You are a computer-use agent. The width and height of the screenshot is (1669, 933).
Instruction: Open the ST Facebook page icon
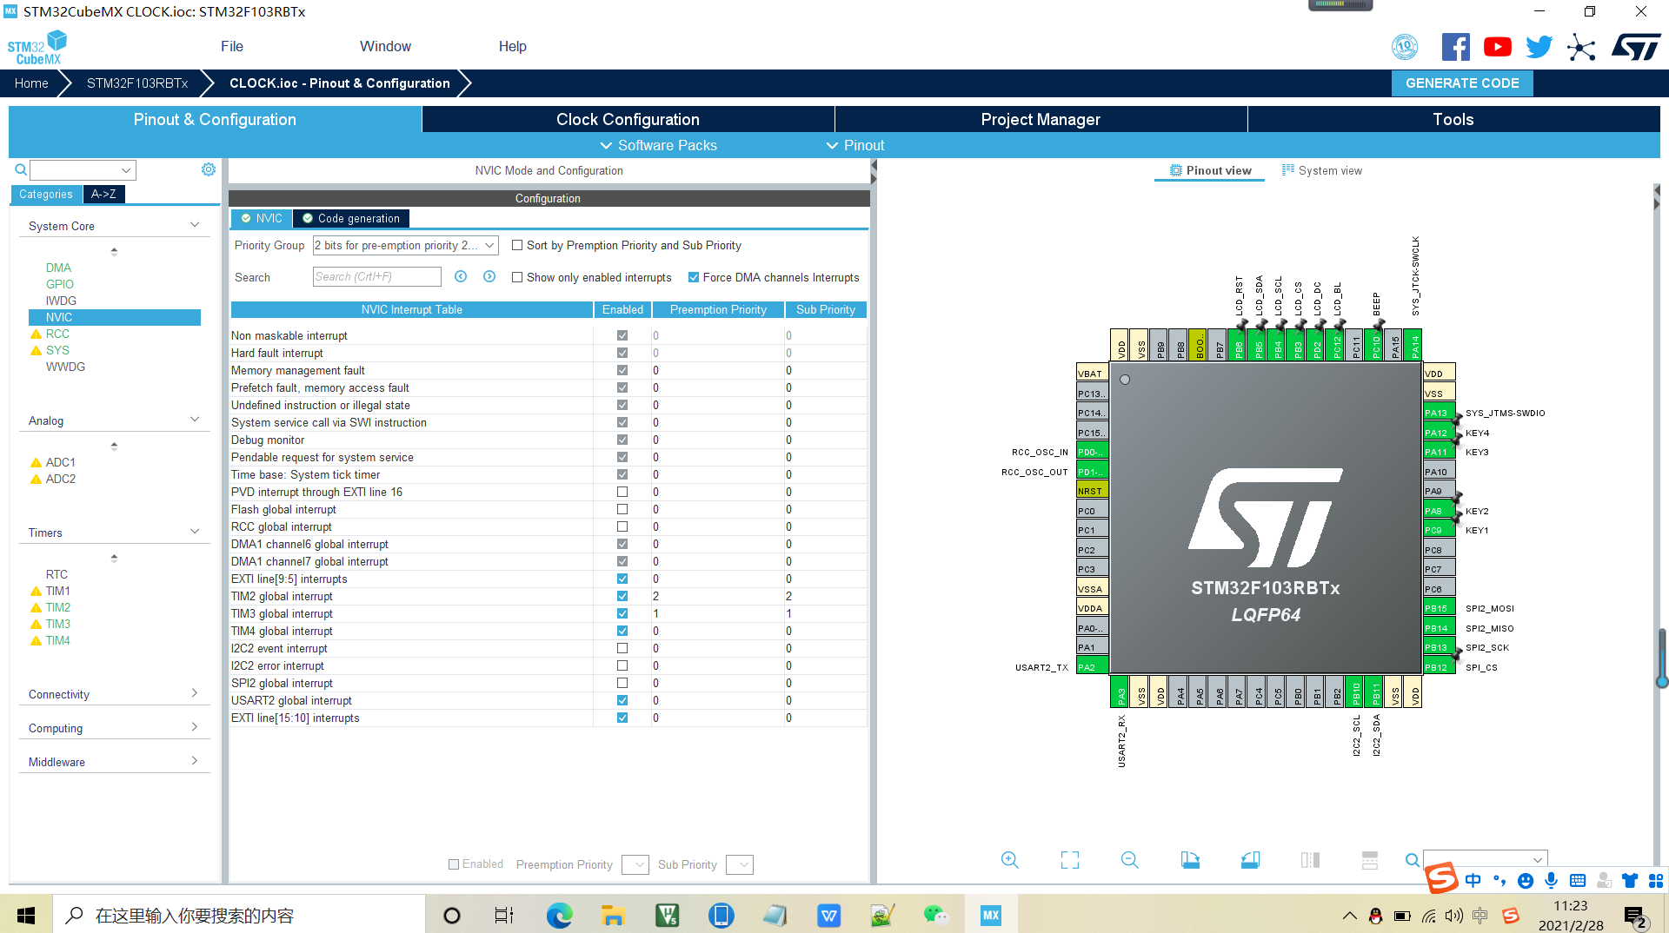1455,47
